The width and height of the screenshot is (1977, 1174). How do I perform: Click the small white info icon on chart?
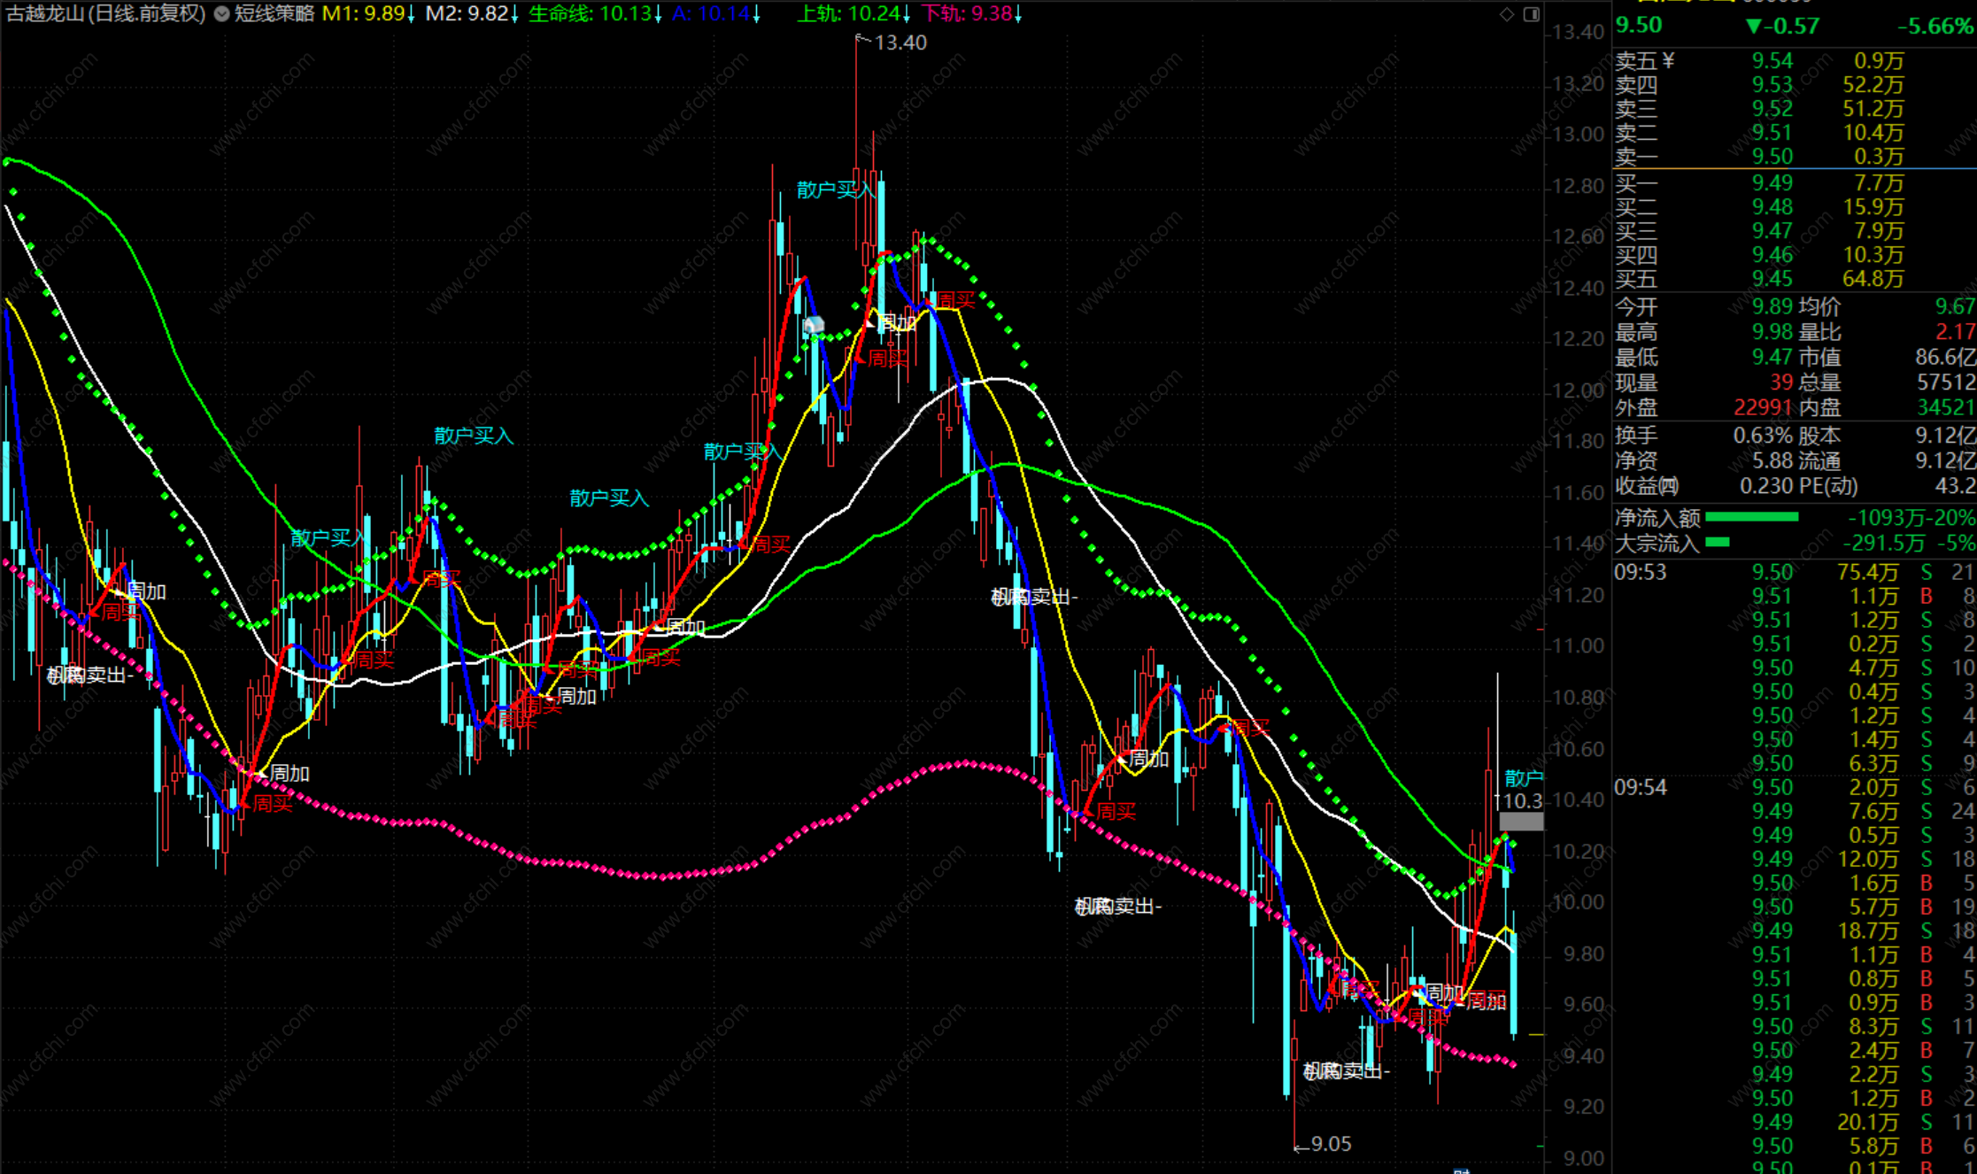coord(814,326)
